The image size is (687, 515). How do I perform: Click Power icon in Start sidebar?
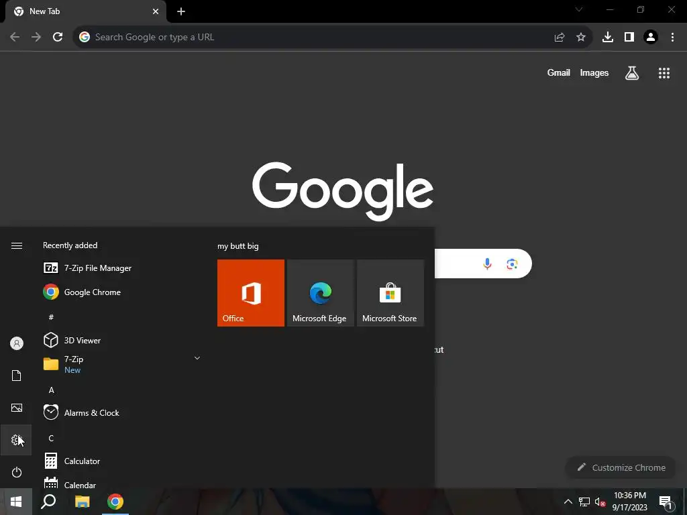[x=17, y=472]
